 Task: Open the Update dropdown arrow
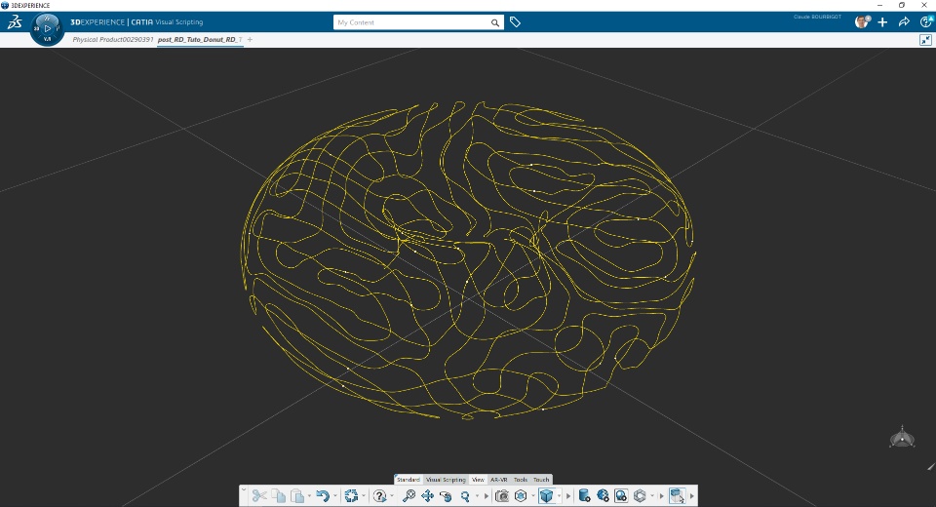364,495
